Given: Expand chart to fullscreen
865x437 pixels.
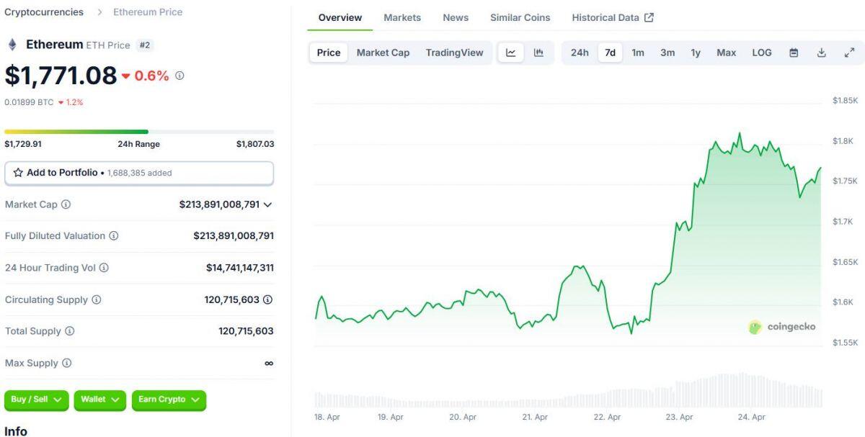Looking at the screenshot, I should (x=848, y=52).
